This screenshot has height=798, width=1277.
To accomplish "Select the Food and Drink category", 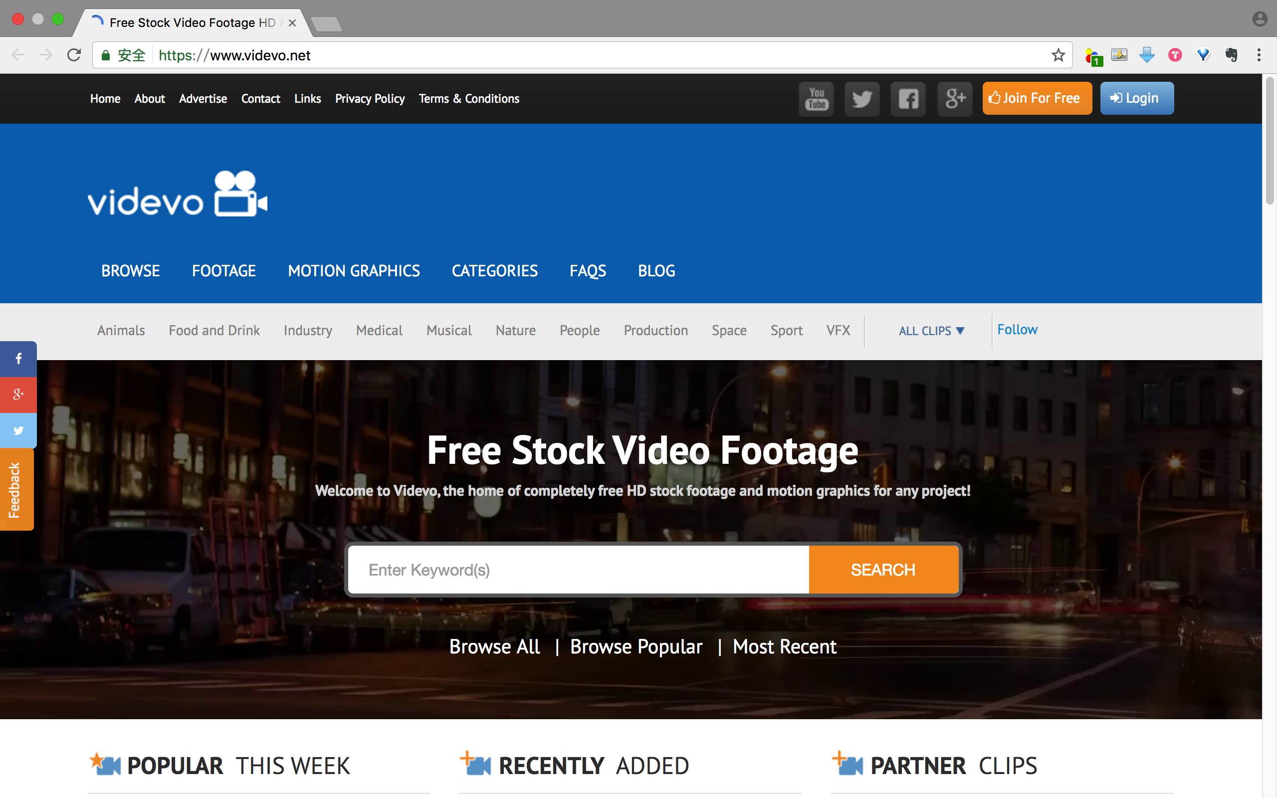I will point(214,330).
